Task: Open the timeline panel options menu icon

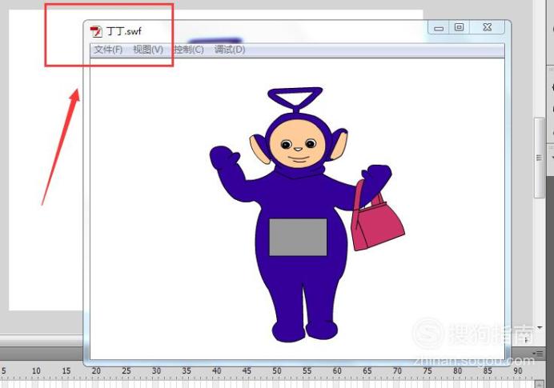Action: pos(538,353)
